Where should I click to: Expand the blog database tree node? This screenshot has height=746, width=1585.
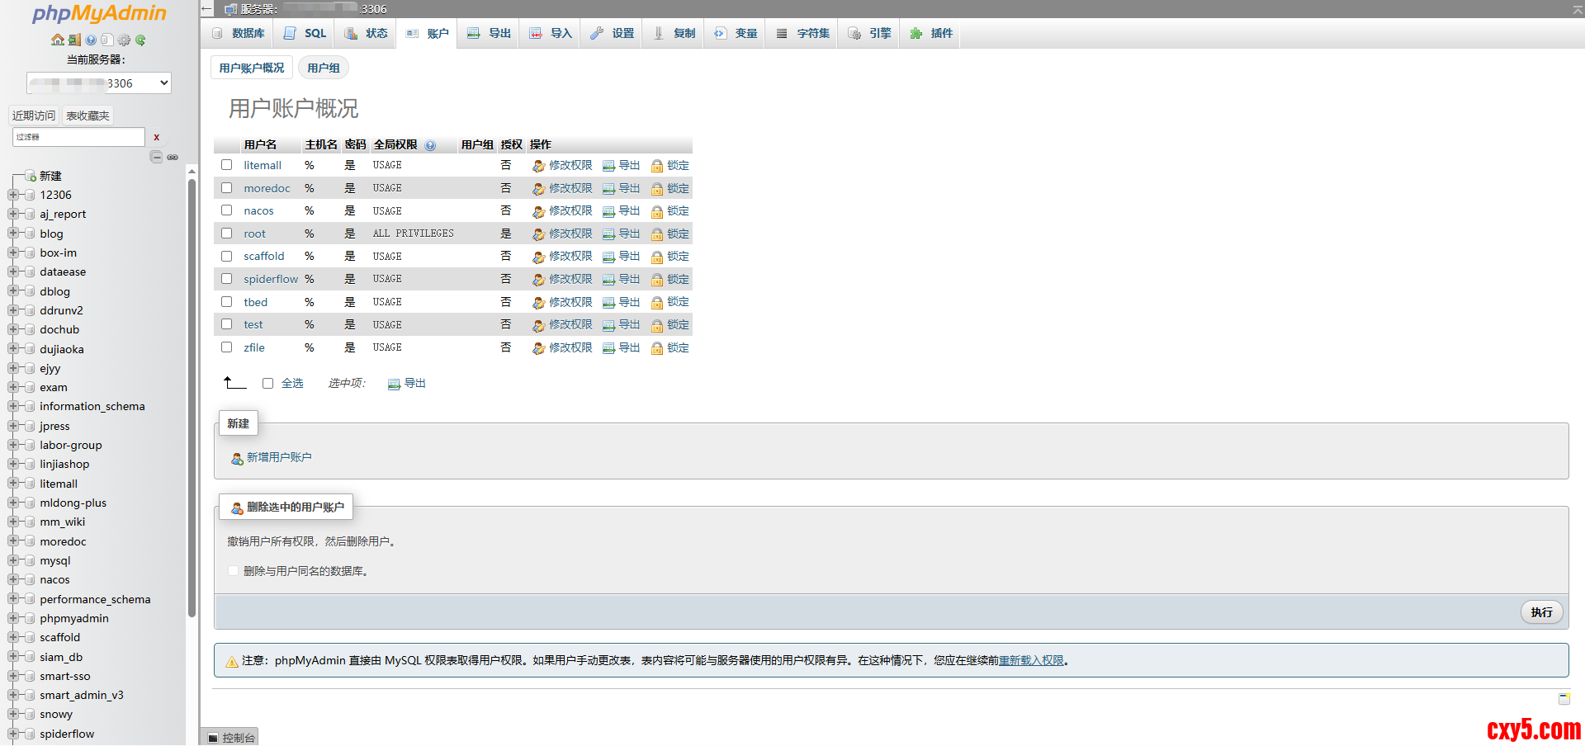pos(13,234)
